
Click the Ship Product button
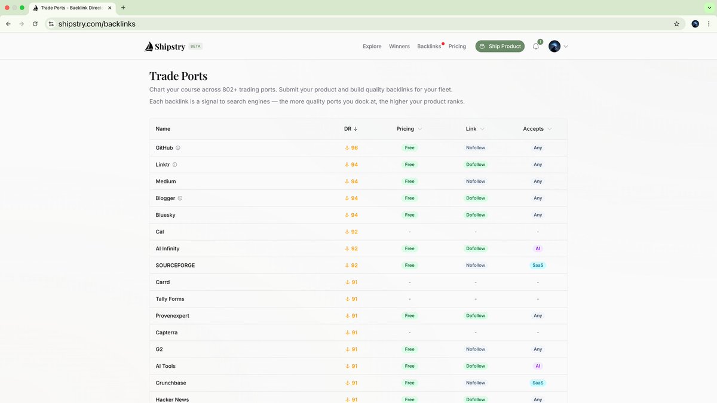click(500, 46)
